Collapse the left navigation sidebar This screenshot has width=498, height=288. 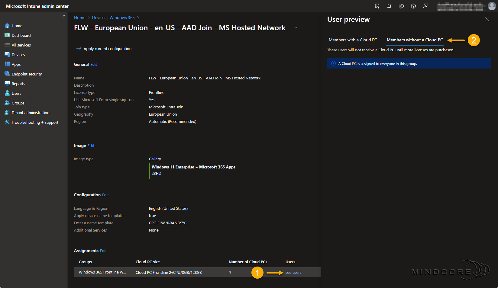pyautogui.click(x=64, y=16)
